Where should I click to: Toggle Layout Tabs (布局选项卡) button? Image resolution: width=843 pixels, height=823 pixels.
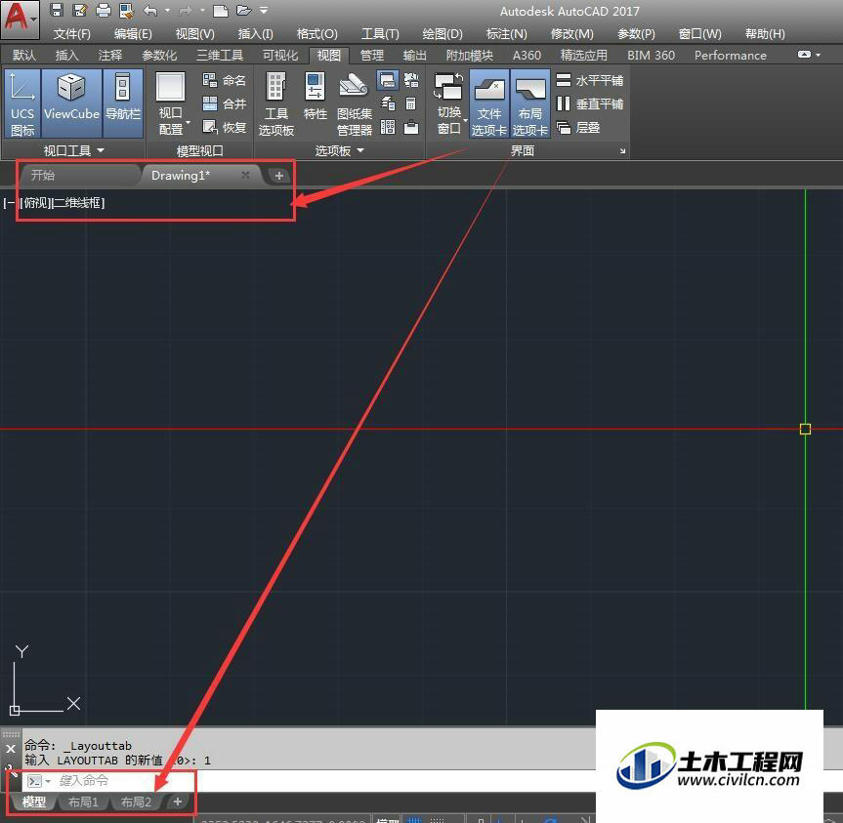tap(530, 103)
